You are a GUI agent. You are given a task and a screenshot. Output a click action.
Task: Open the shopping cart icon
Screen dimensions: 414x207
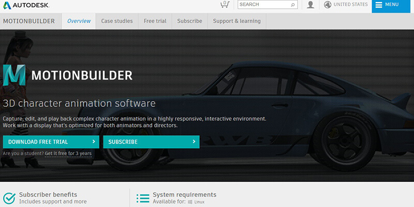pyautogui.click(x=225, y=5)
